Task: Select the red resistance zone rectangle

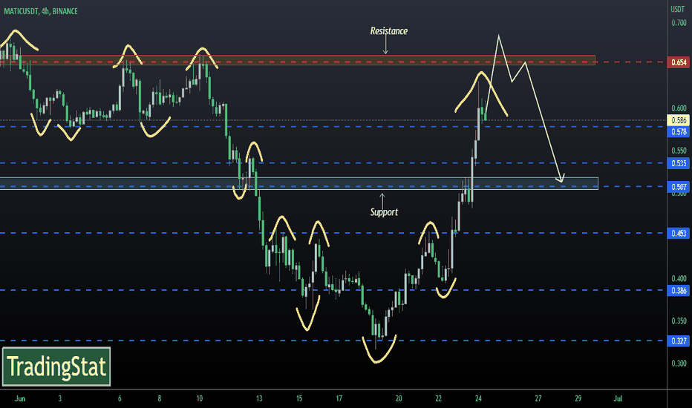Action: click(298, 60)
